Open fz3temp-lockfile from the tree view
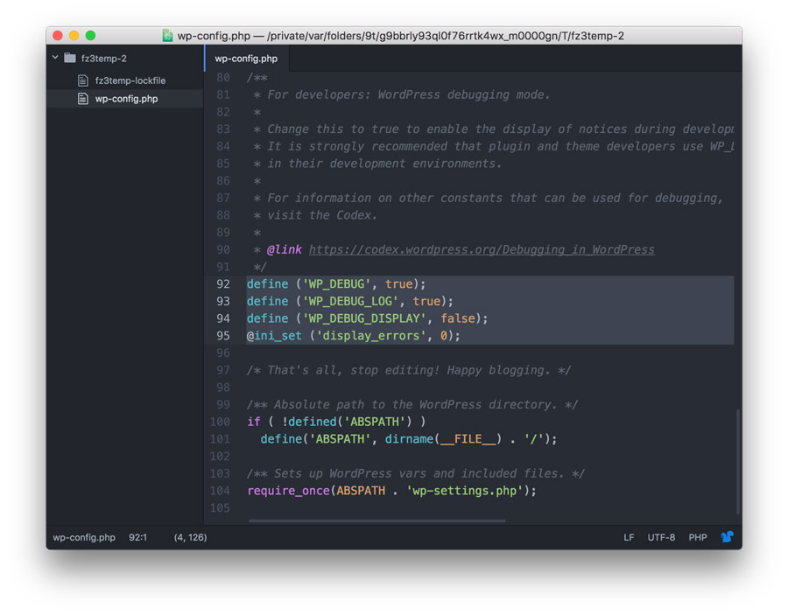This screenshot has height=615, width=788. [x=130, y=80]
